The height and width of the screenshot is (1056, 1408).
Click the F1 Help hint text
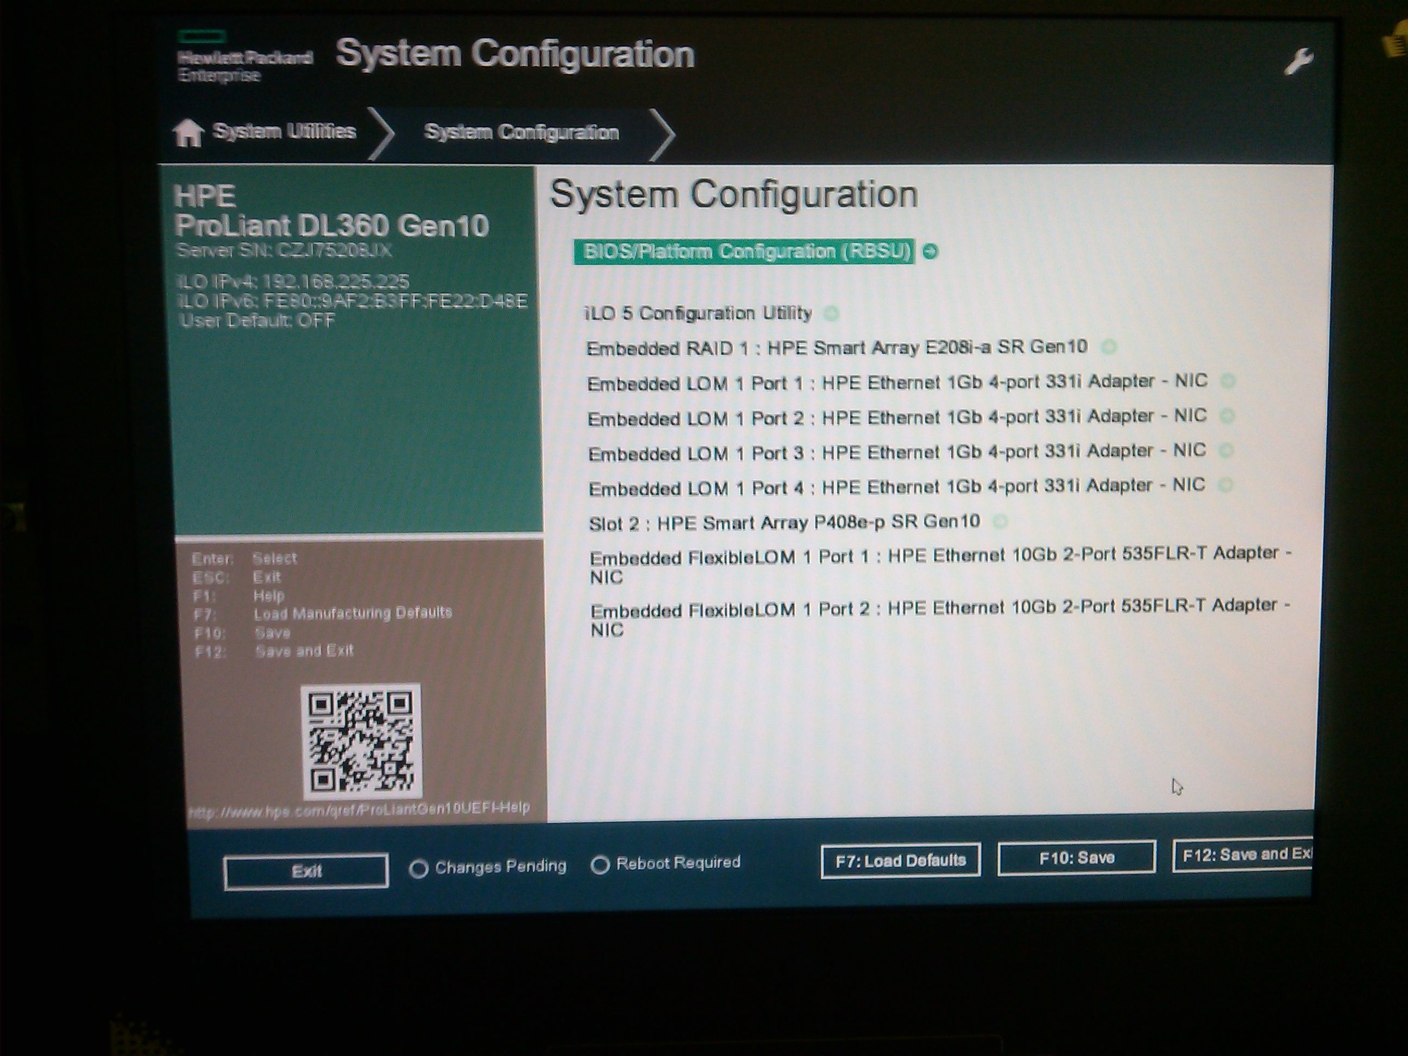[x=238, y=596]
